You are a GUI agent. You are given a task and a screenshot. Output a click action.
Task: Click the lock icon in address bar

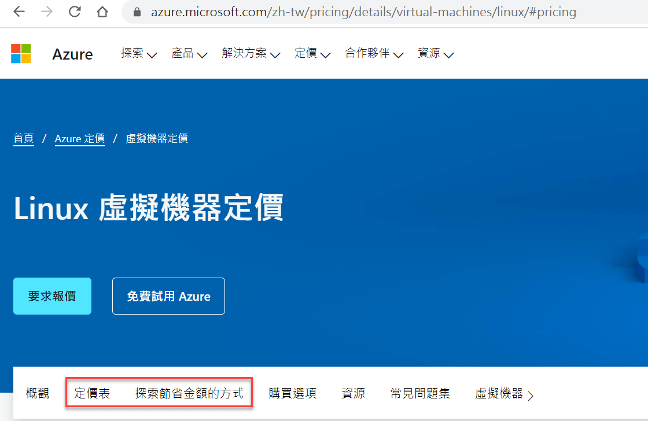[137, 12]
